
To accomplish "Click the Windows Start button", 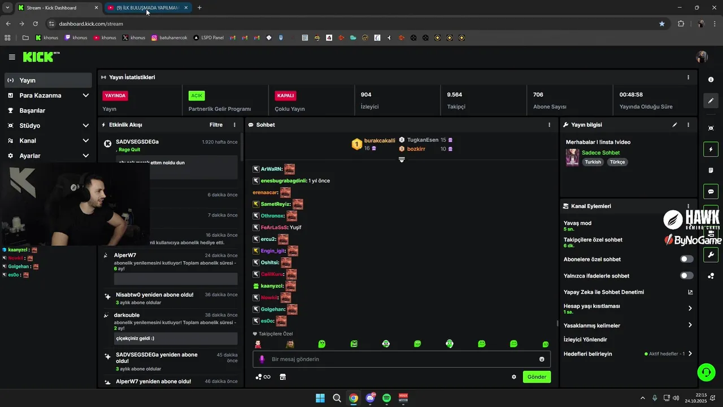I will 320,398.
